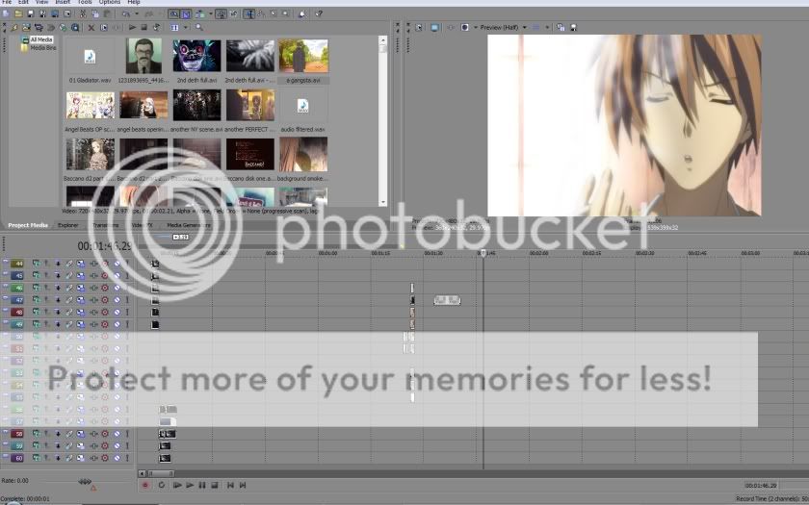Viewport: 809px width, 505px height.
Task: Minimize track 44 height button
Action: click(5, 262)
